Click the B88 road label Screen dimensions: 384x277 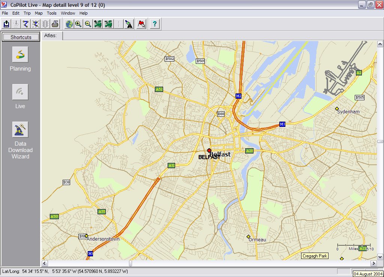point(221,114)
